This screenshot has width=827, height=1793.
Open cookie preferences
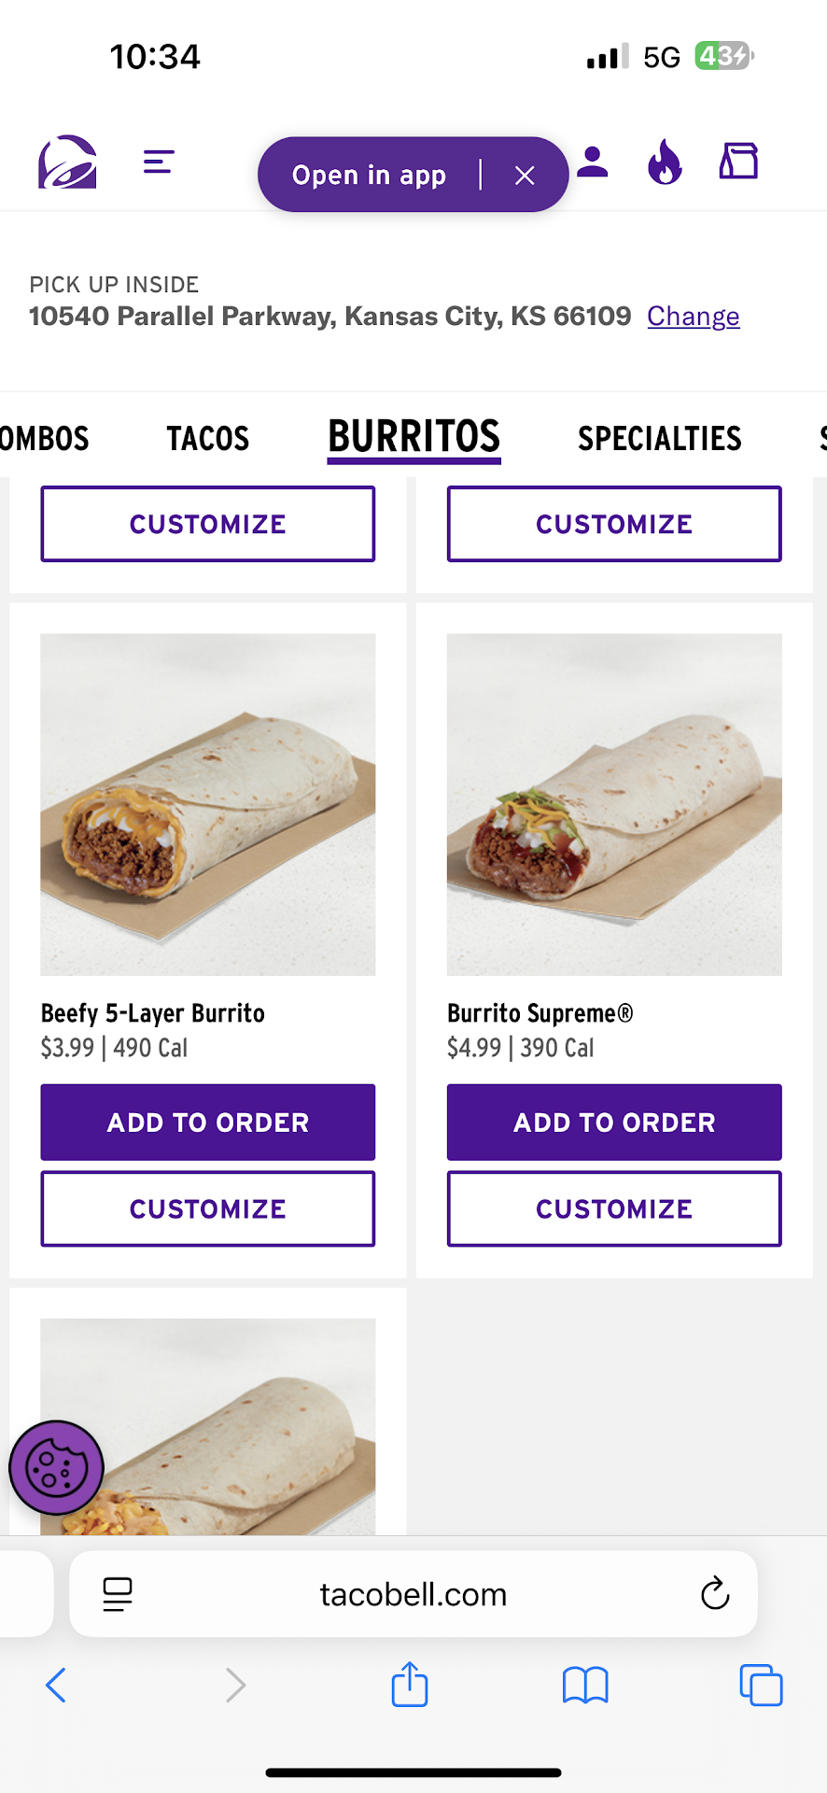click(56, 1467)
